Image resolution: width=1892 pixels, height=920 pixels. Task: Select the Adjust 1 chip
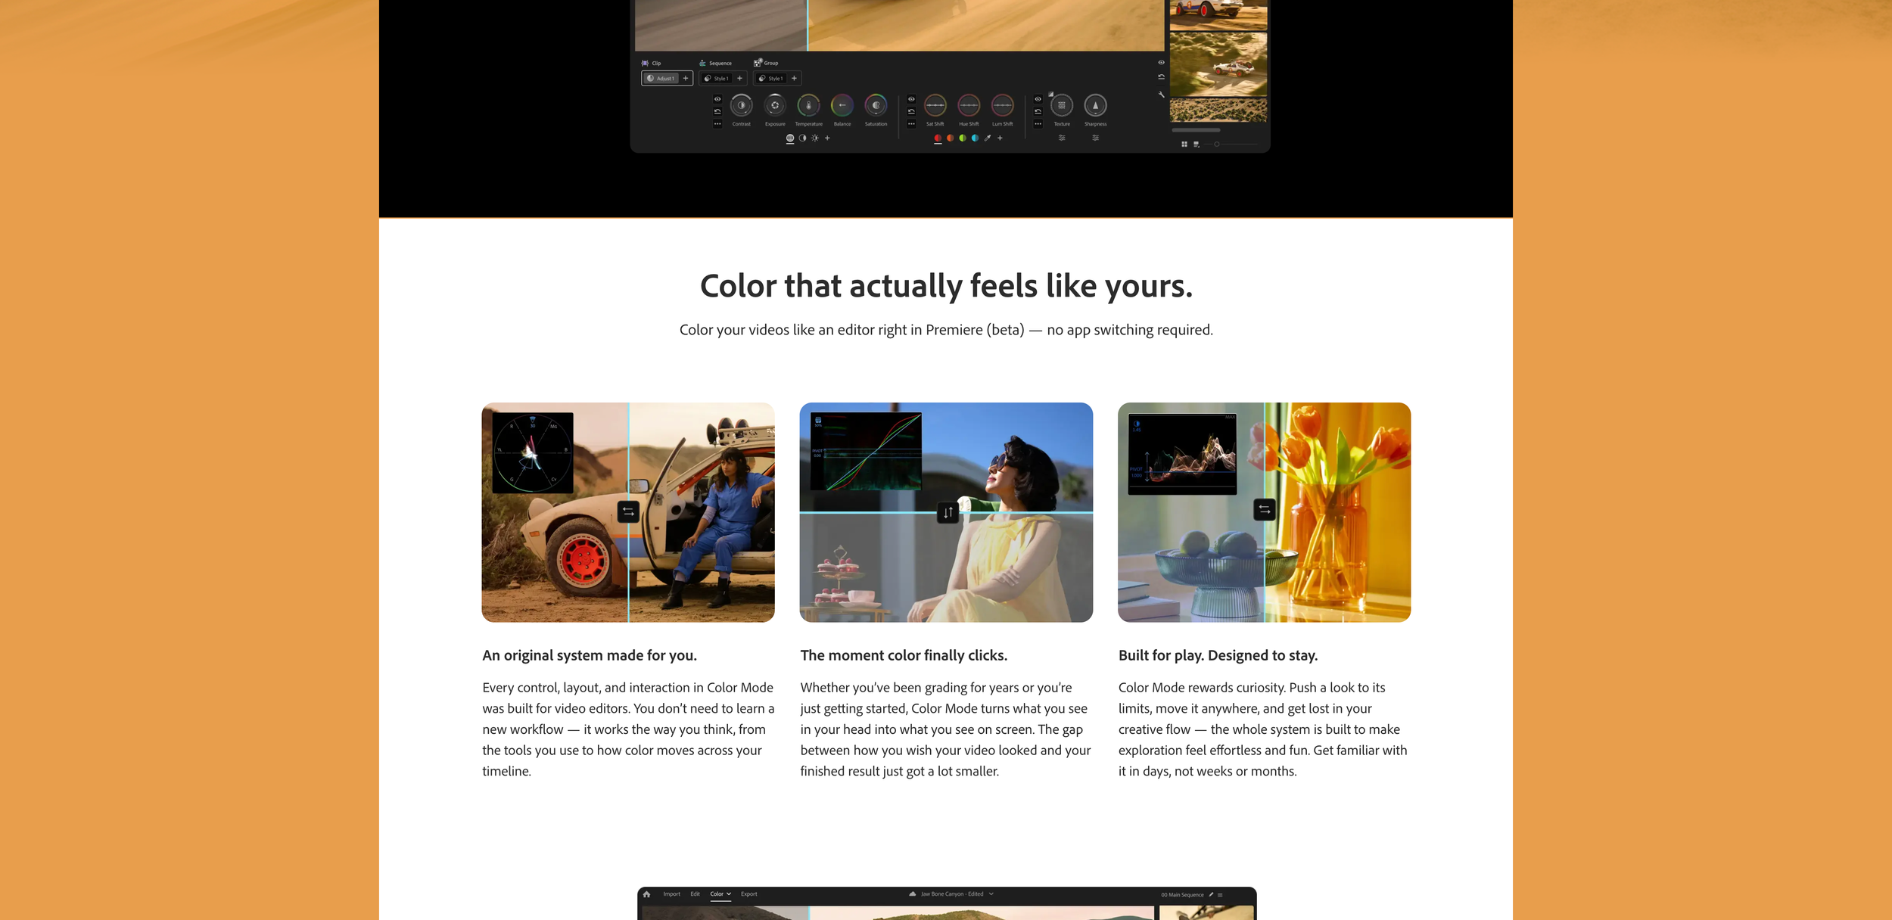click(661, 79)
